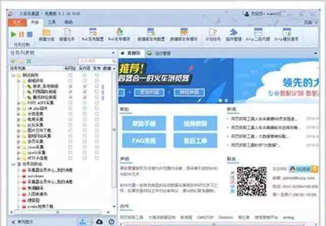Click the new task icon in ribbon

[67, 33]
